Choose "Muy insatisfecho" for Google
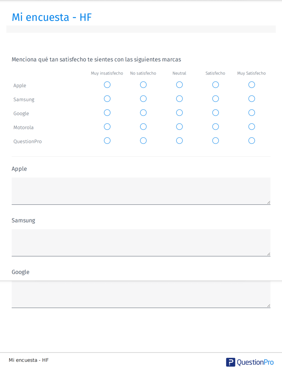282x374 pixels. (x=107, y=113)
